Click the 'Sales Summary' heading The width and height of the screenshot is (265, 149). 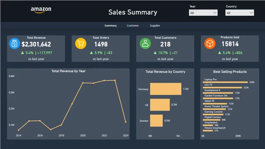133,12
